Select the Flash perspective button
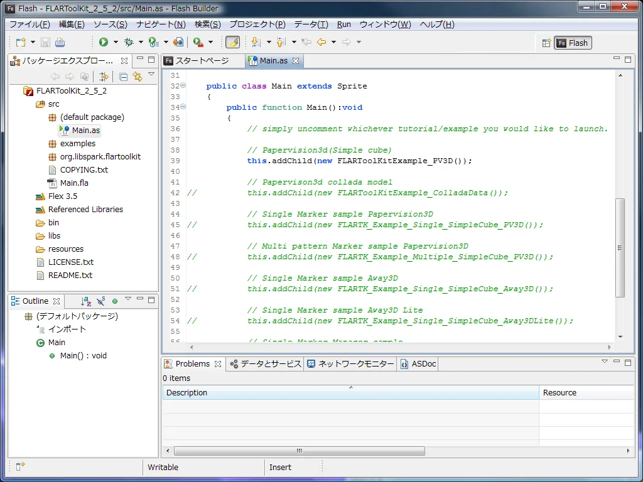This screenshot has width=643, height=482. coord(573,43)
